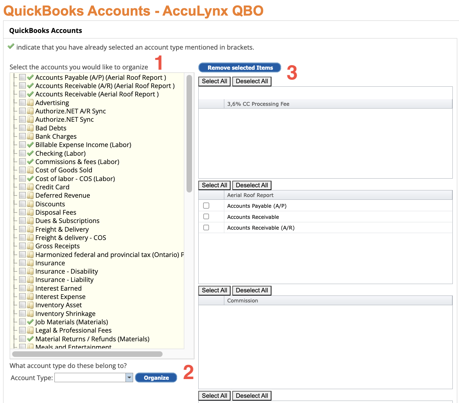Screen dimensions: 459x403
Task: Click green checkmark beside Job Materials (Materials)
Action: (x=31, y=322)
